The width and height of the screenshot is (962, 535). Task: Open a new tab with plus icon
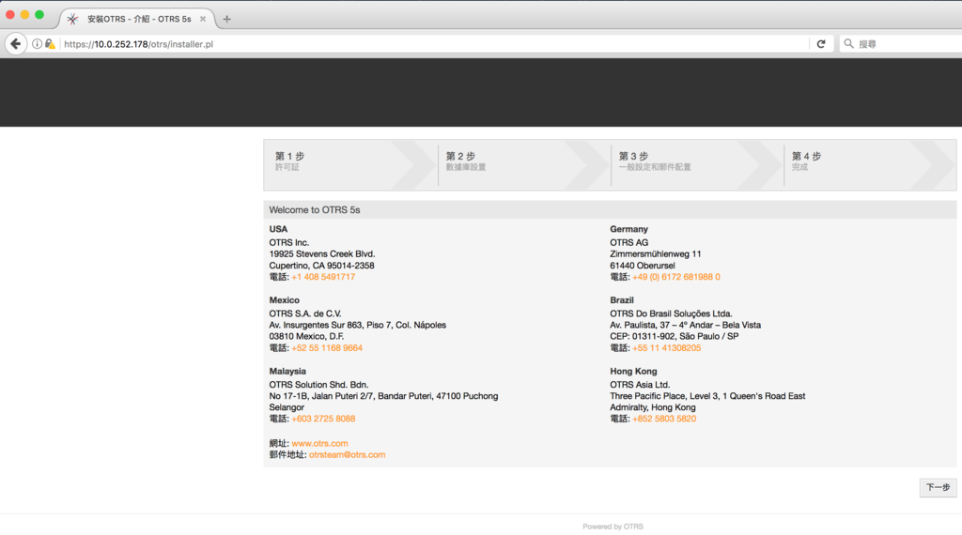tap(227, 19)
